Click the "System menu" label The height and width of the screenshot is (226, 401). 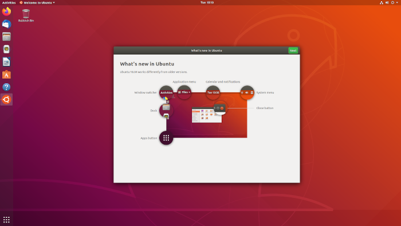coord(265,92)
